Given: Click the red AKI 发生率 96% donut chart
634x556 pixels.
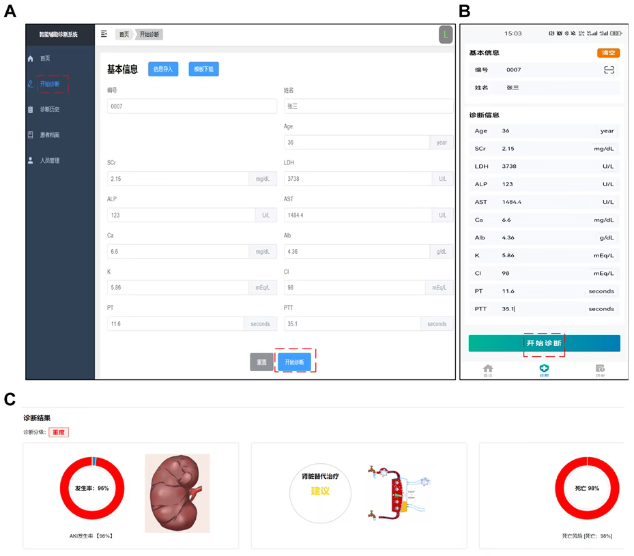Looking at the screenshot, I should pos(92,488).
